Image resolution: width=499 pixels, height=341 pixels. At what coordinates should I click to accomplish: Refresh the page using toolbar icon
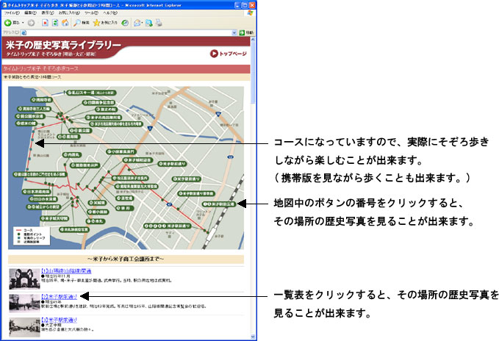[x=55, y=23]
